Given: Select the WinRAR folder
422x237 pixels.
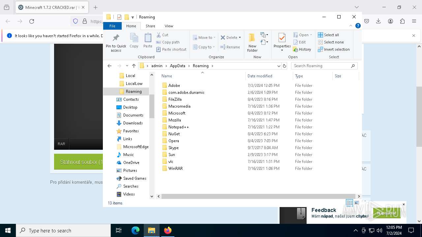Looking at the screenshot, I should pyautogui.click(x=175, y=169).
